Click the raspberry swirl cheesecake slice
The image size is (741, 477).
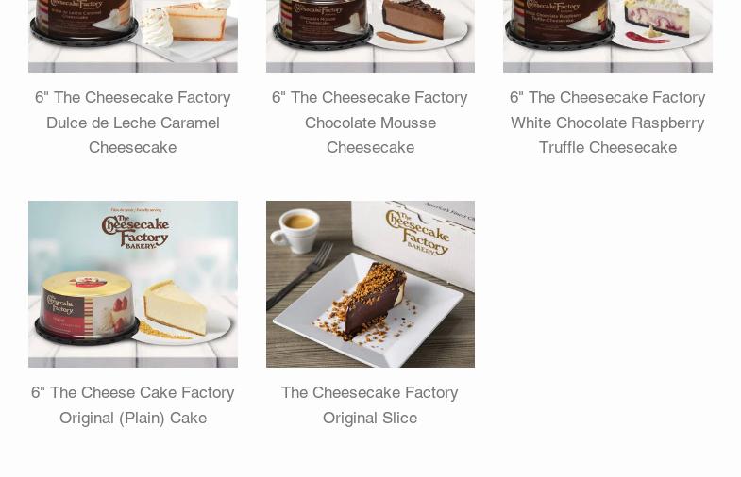658,18
